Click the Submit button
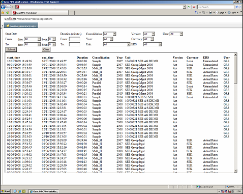Screen dimensions: 243x194 [11, 49]
